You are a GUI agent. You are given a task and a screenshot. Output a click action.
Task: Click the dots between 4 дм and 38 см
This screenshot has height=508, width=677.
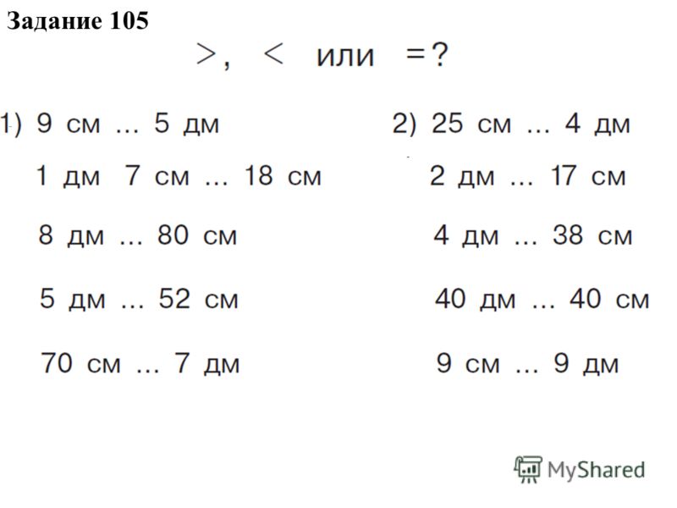pyautogui.click(x=526, y=242)
